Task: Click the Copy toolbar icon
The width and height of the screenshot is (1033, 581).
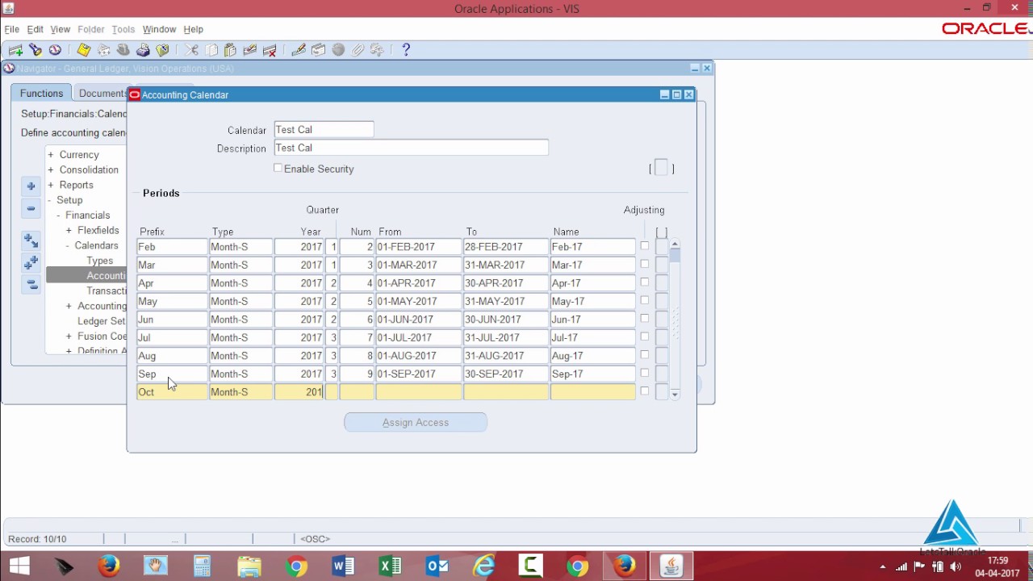Action: pos(211,50)
